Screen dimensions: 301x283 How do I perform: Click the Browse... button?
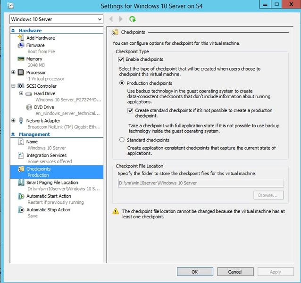(268, 195)
